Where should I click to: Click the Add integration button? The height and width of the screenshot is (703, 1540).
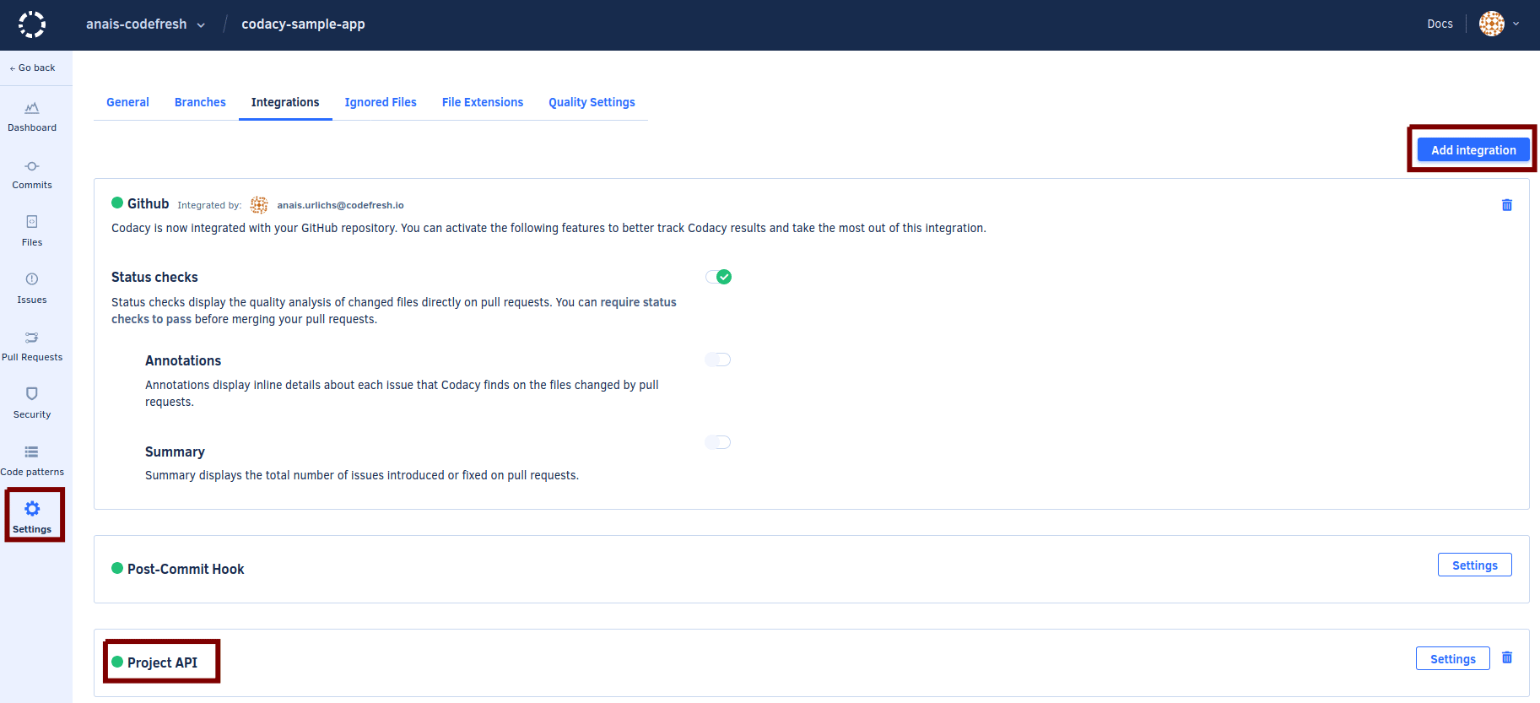(x=1472, y=150)
